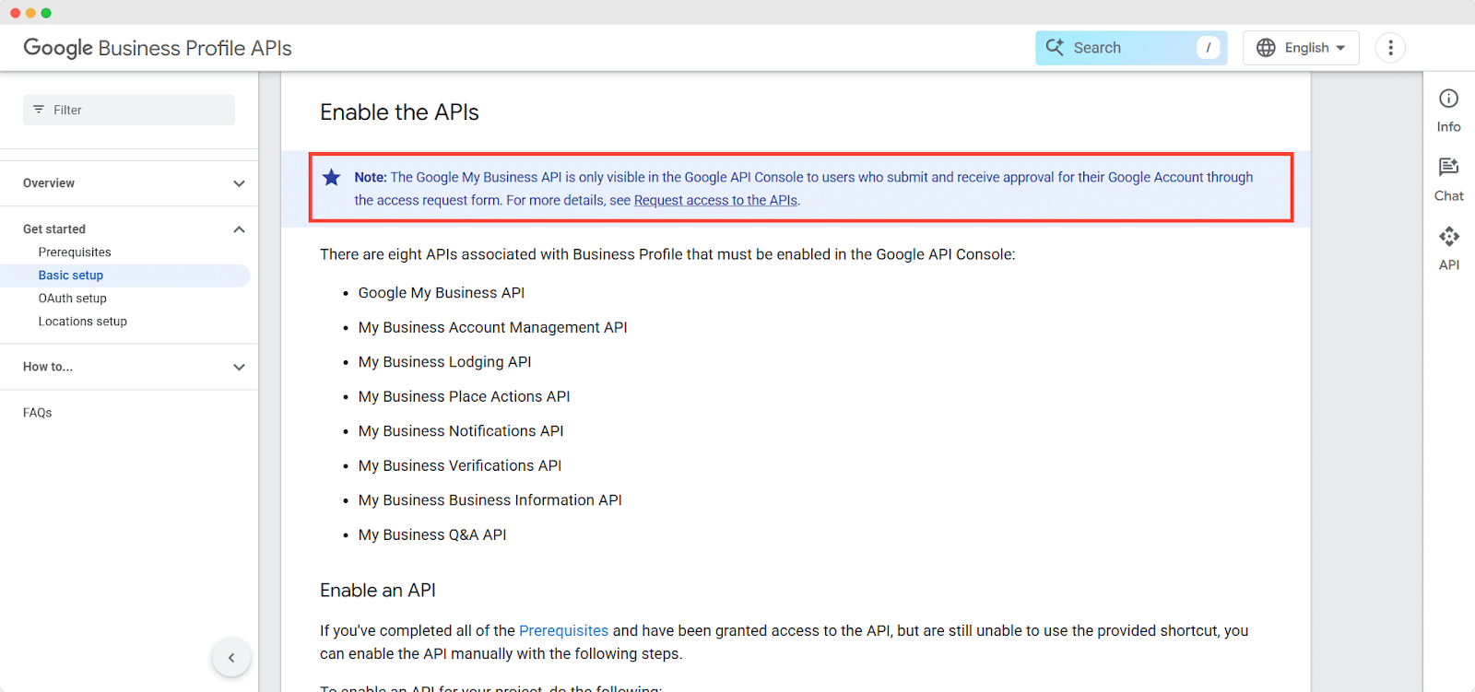This screenshot has height=692, width=1475.
Task: Collapse the left navigation with arrow button
Action: 231,658
